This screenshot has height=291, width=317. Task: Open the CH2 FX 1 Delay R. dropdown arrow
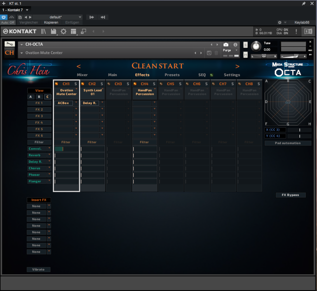pos(102,103)
